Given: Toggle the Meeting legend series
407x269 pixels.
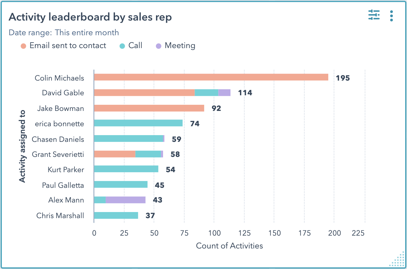Looking at the screenshot, I should point(180,46).
